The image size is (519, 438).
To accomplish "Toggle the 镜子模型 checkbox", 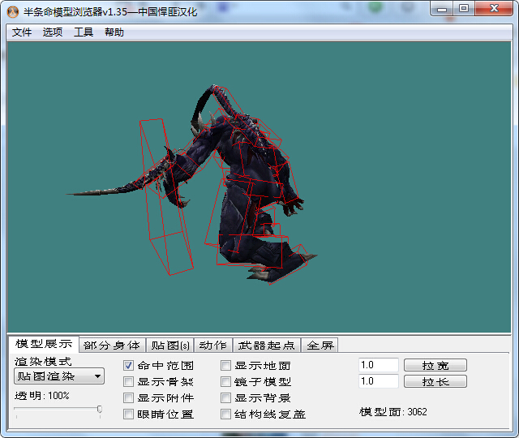I will click(x=225, y=382).
